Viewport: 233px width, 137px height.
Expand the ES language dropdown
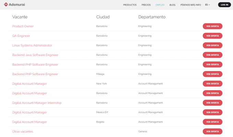(x=207, y=5)
